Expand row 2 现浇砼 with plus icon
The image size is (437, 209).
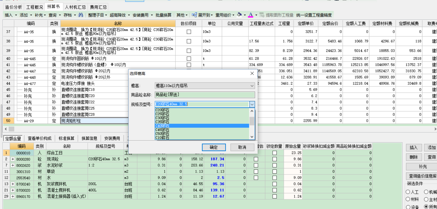pyautogui.click(x=13, y=159)
